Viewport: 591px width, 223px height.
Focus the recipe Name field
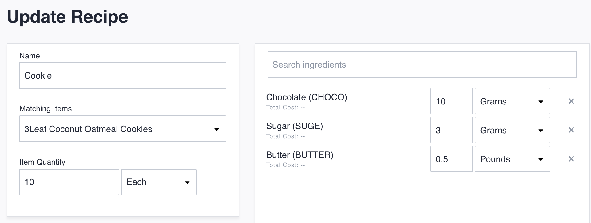tap(122, 76)
